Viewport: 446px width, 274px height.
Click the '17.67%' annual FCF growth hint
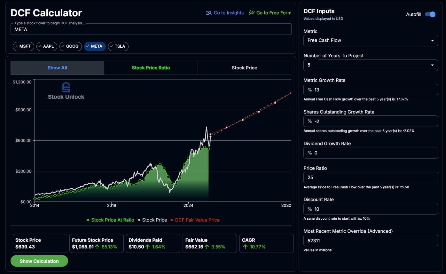point(356,99)
